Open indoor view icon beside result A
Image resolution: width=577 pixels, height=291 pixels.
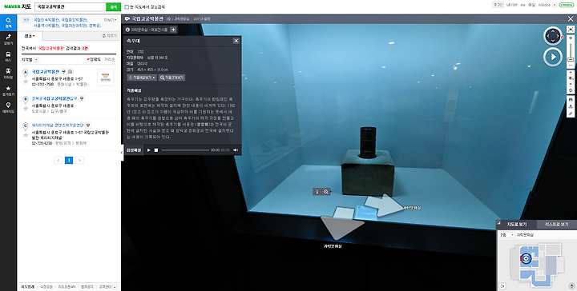(x=71, y=71)
